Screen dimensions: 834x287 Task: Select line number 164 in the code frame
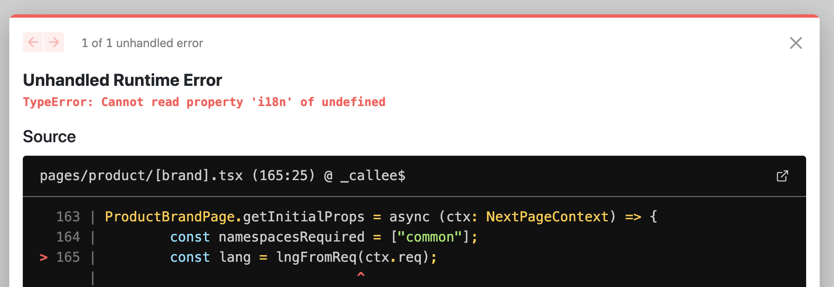point(68,237)
